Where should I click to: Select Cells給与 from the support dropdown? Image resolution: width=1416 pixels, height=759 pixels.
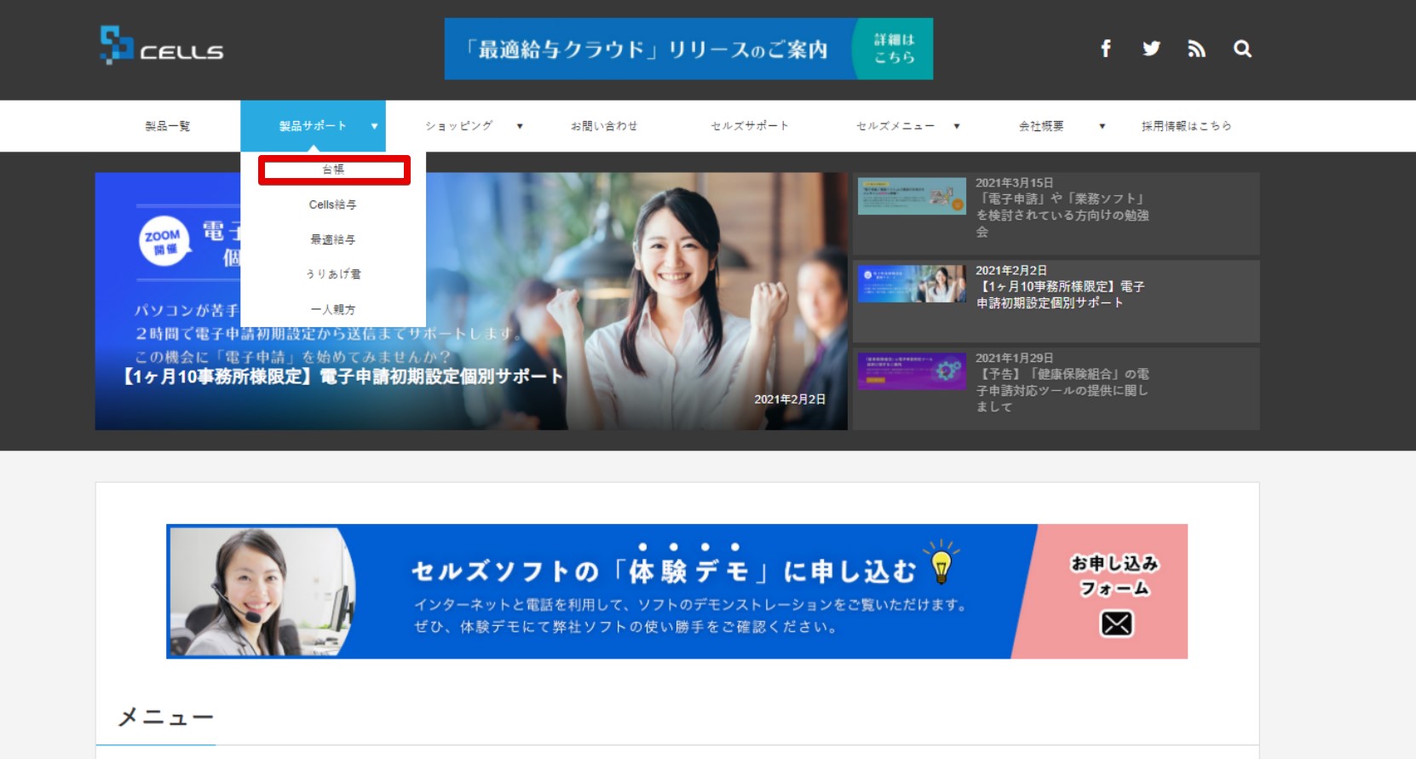point(333,204)
